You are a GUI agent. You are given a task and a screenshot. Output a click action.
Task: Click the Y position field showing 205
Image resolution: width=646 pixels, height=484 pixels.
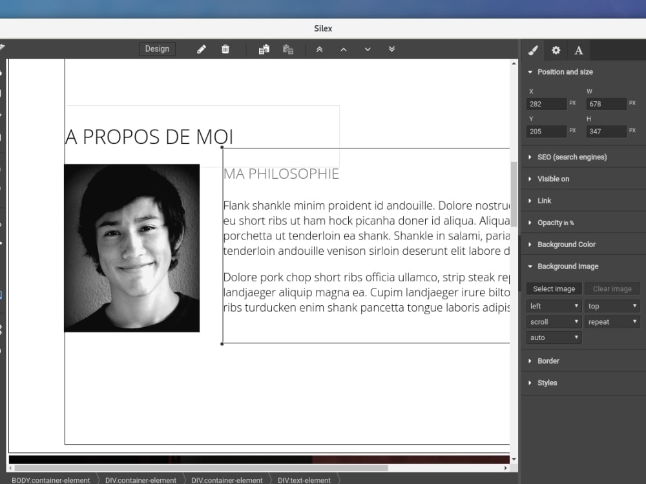tap(547, 132)
